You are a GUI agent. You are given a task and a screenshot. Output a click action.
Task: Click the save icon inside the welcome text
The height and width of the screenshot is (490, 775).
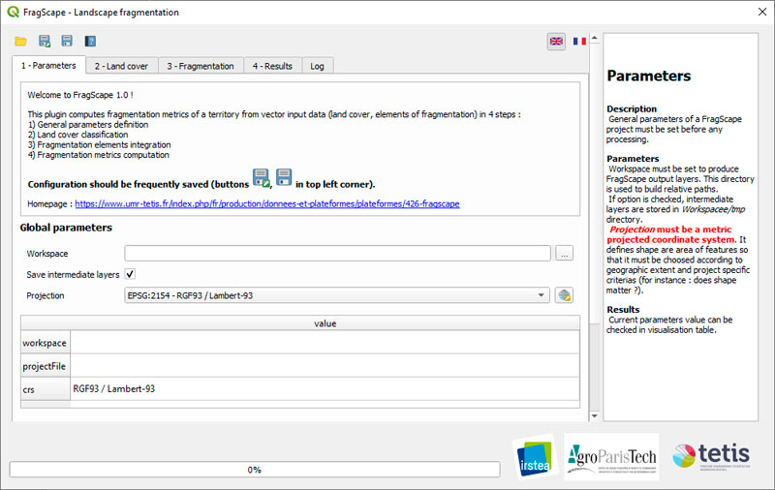coord(284,177)
